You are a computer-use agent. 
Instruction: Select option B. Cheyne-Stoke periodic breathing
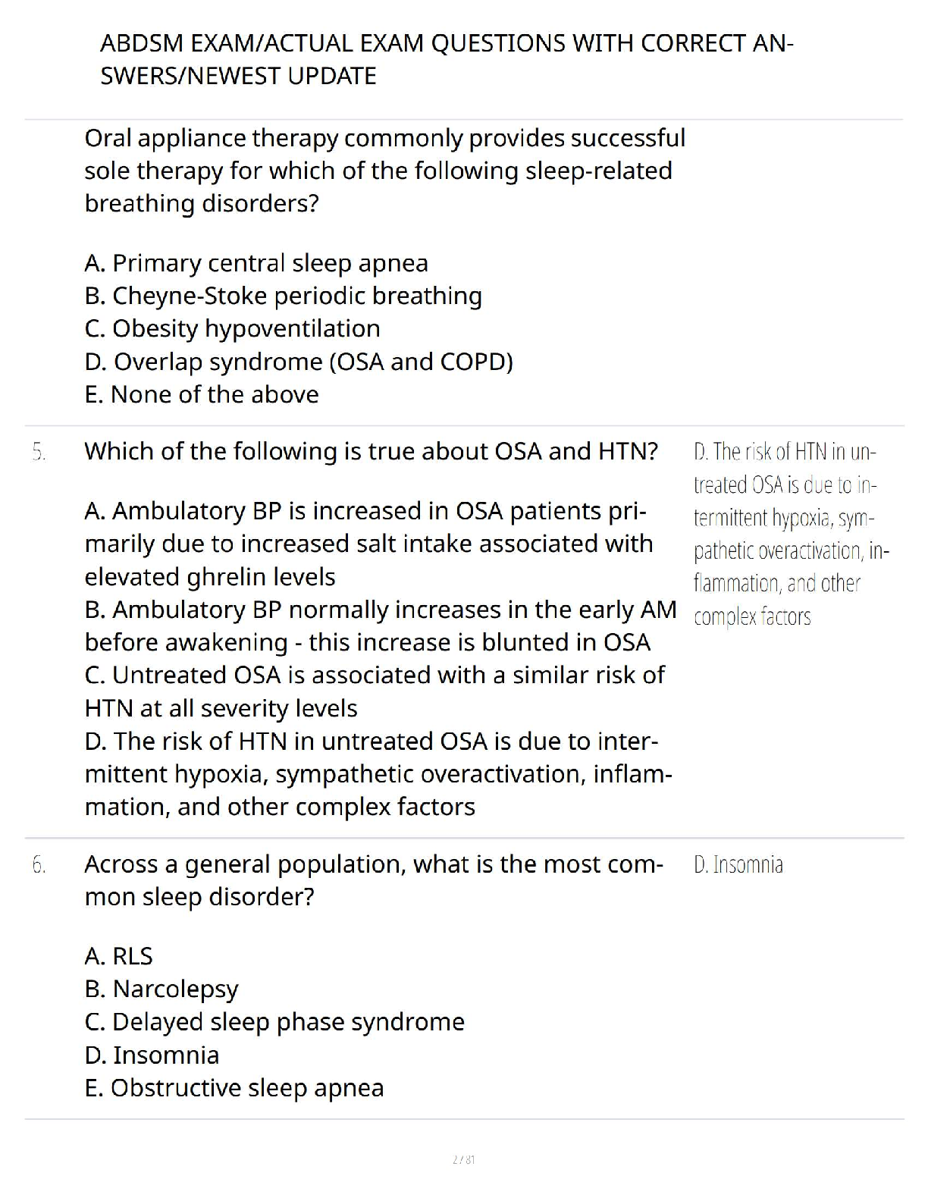click(283, 296)
